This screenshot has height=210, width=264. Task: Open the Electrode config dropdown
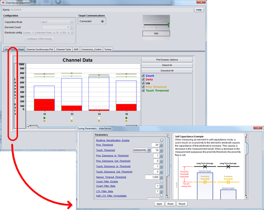click(48, 32)
